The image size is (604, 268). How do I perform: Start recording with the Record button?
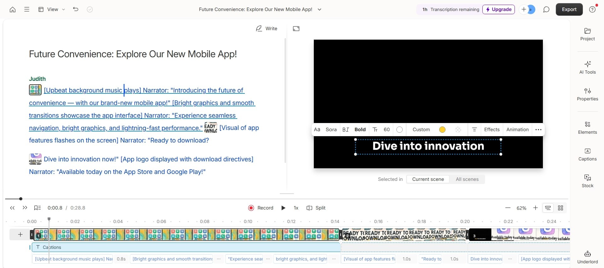pos(261,208)
